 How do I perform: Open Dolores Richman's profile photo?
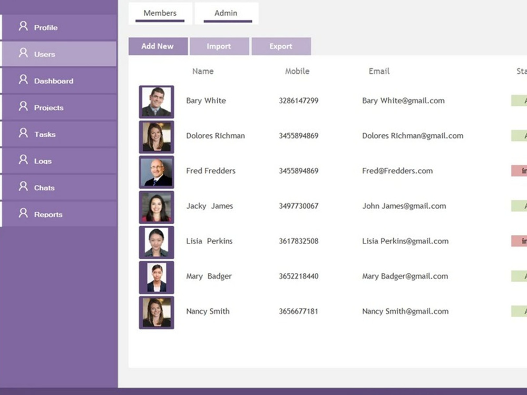(x=157, y=137)
